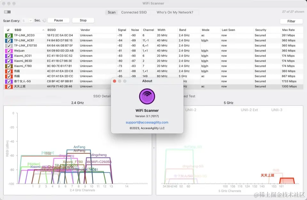
Task: Click BSSID C8:BF:4C:6F:BB:B1 cell
Action: click(60, 81)
